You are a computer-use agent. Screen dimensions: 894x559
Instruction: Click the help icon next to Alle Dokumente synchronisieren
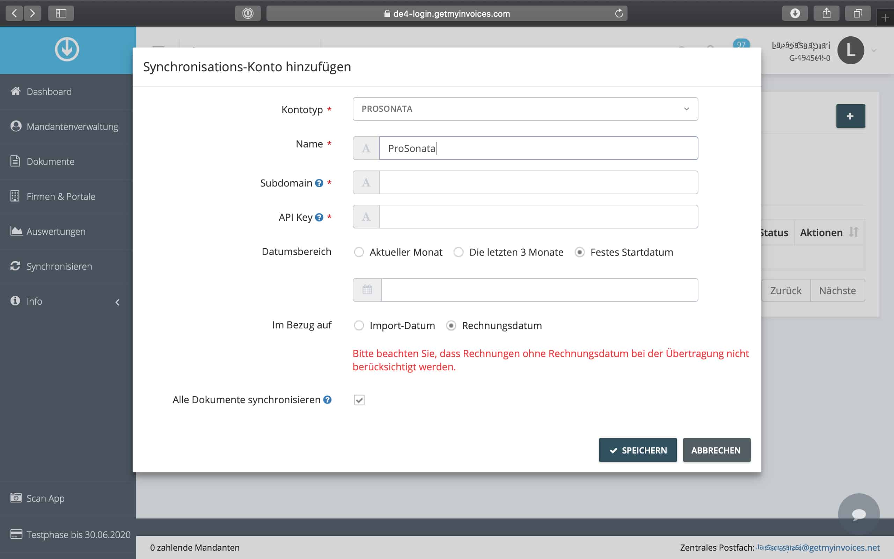click(x=327, y=400)
